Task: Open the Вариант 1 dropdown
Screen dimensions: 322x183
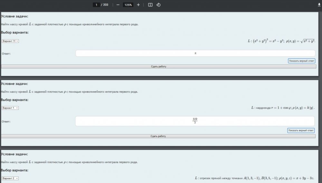Action: point(10,108)
